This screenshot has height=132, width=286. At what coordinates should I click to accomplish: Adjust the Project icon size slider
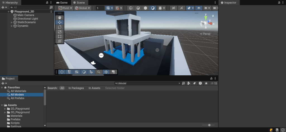point(209,125)
